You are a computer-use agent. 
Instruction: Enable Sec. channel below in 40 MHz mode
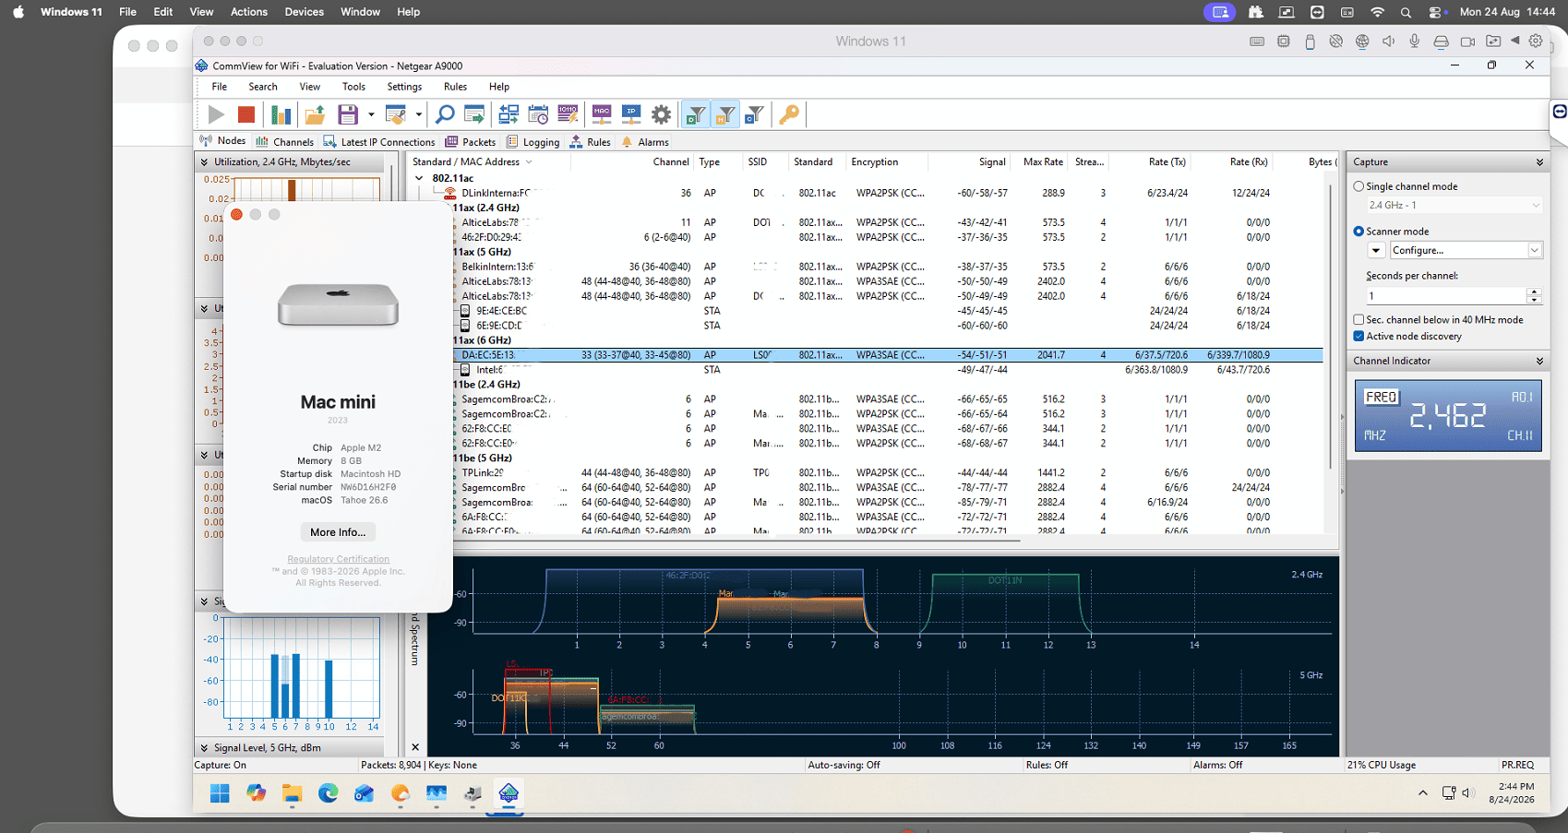click(x=1359, y=320)
